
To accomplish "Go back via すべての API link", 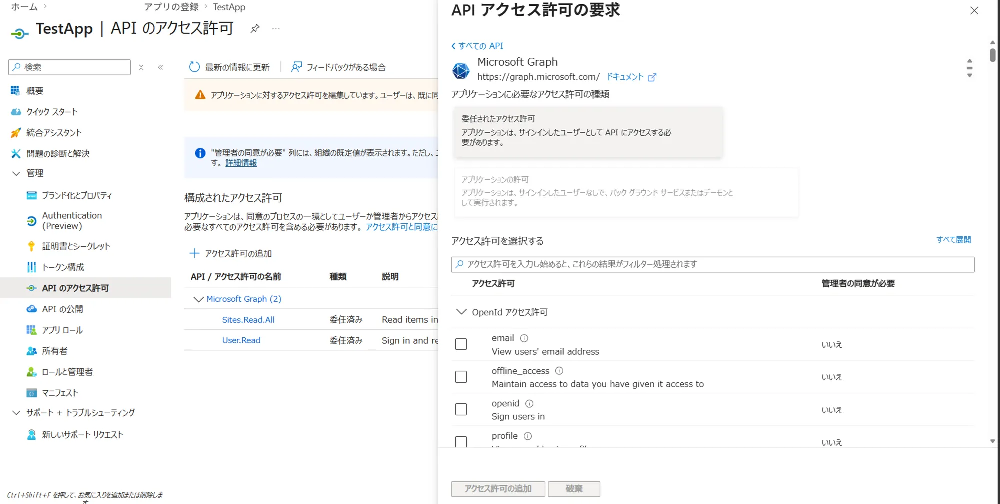I will pyautogui.click(x=477, y=46).
